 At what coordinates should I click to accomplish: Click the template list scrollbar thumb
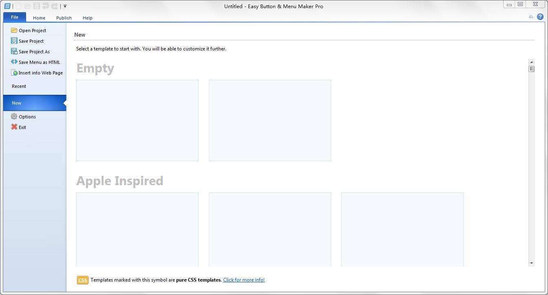tap(531, 69)
